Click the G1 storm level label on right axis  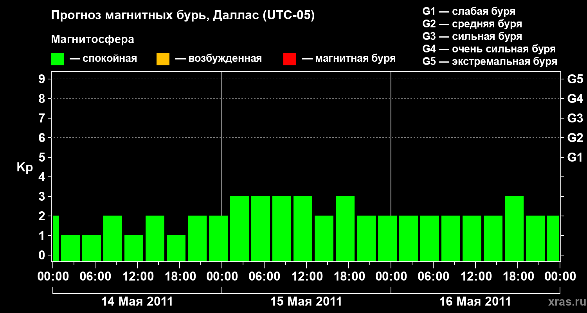pos(575,157)
